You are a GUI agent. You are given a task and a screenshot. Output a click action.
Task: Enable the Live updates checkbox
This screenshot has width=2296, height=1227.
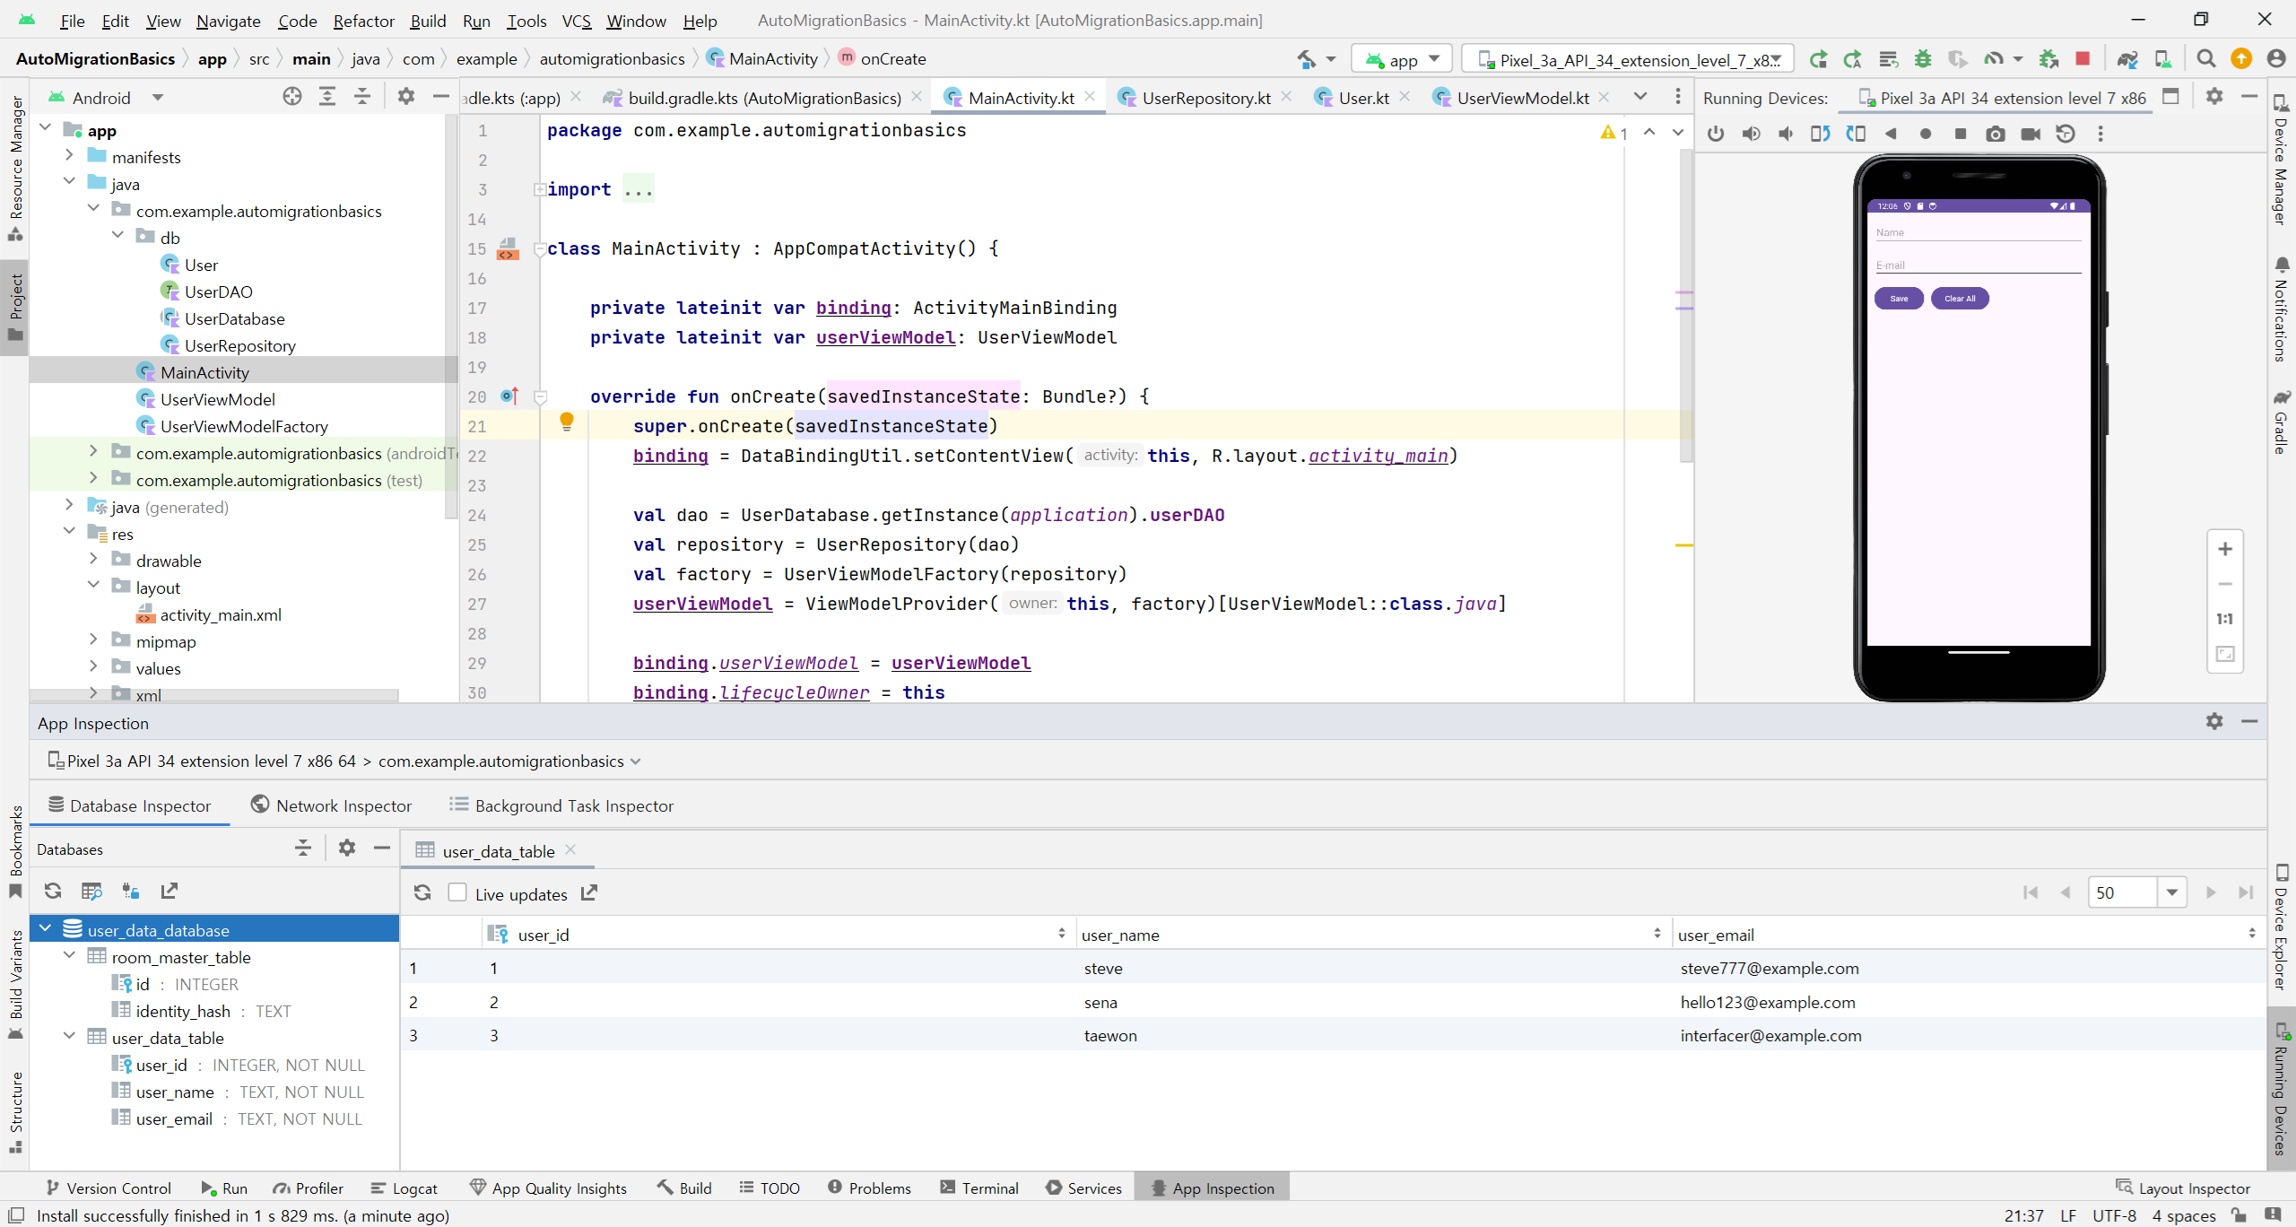(x=457, y=893)
